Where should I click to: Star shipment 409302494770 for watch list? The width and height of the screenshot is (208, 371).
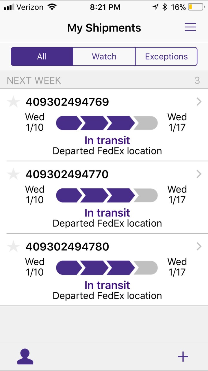(x=13, y=174)
